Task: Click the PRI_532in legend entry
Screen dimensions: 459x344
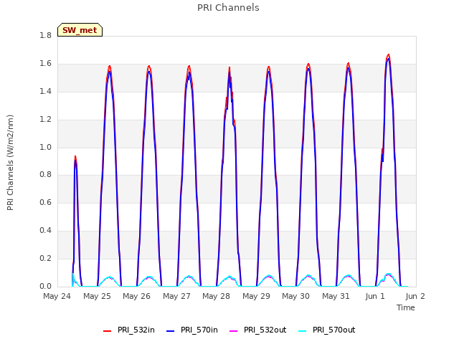Action: [129, 330]
